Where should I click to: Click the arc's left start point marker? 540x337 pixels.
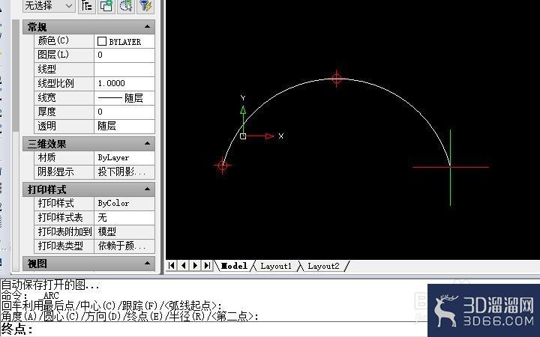(x=223, y=166)
